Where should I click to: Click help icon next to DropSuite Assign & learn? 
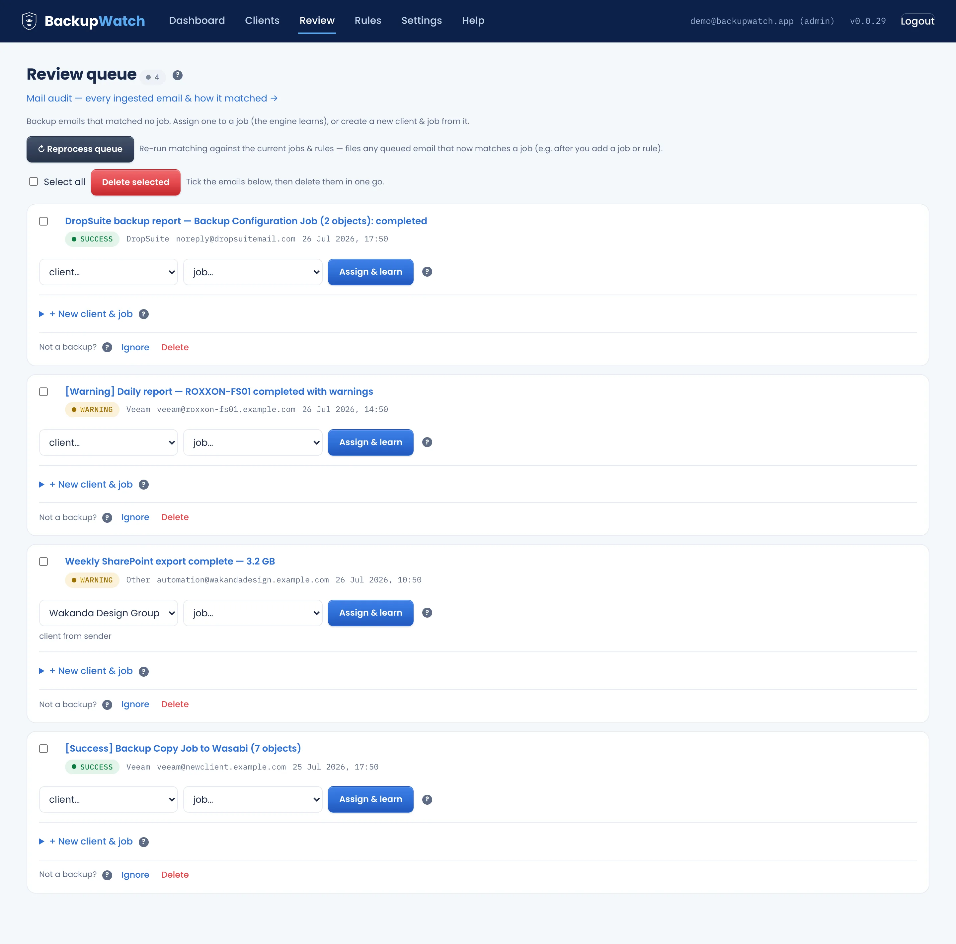click(427, 271)
